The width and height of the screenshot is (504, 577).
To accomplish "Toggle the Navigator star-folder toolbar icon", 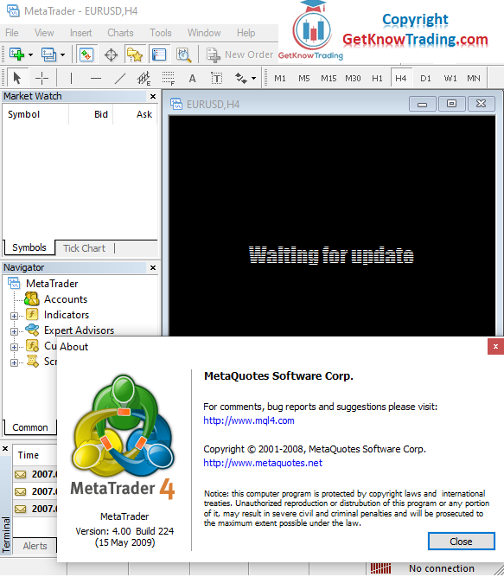I will point(135,54).
